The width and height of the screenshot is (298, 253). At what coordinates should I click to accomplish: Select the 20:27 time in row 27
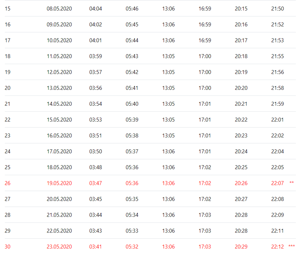pyautogui.click(x=241, y=199)
